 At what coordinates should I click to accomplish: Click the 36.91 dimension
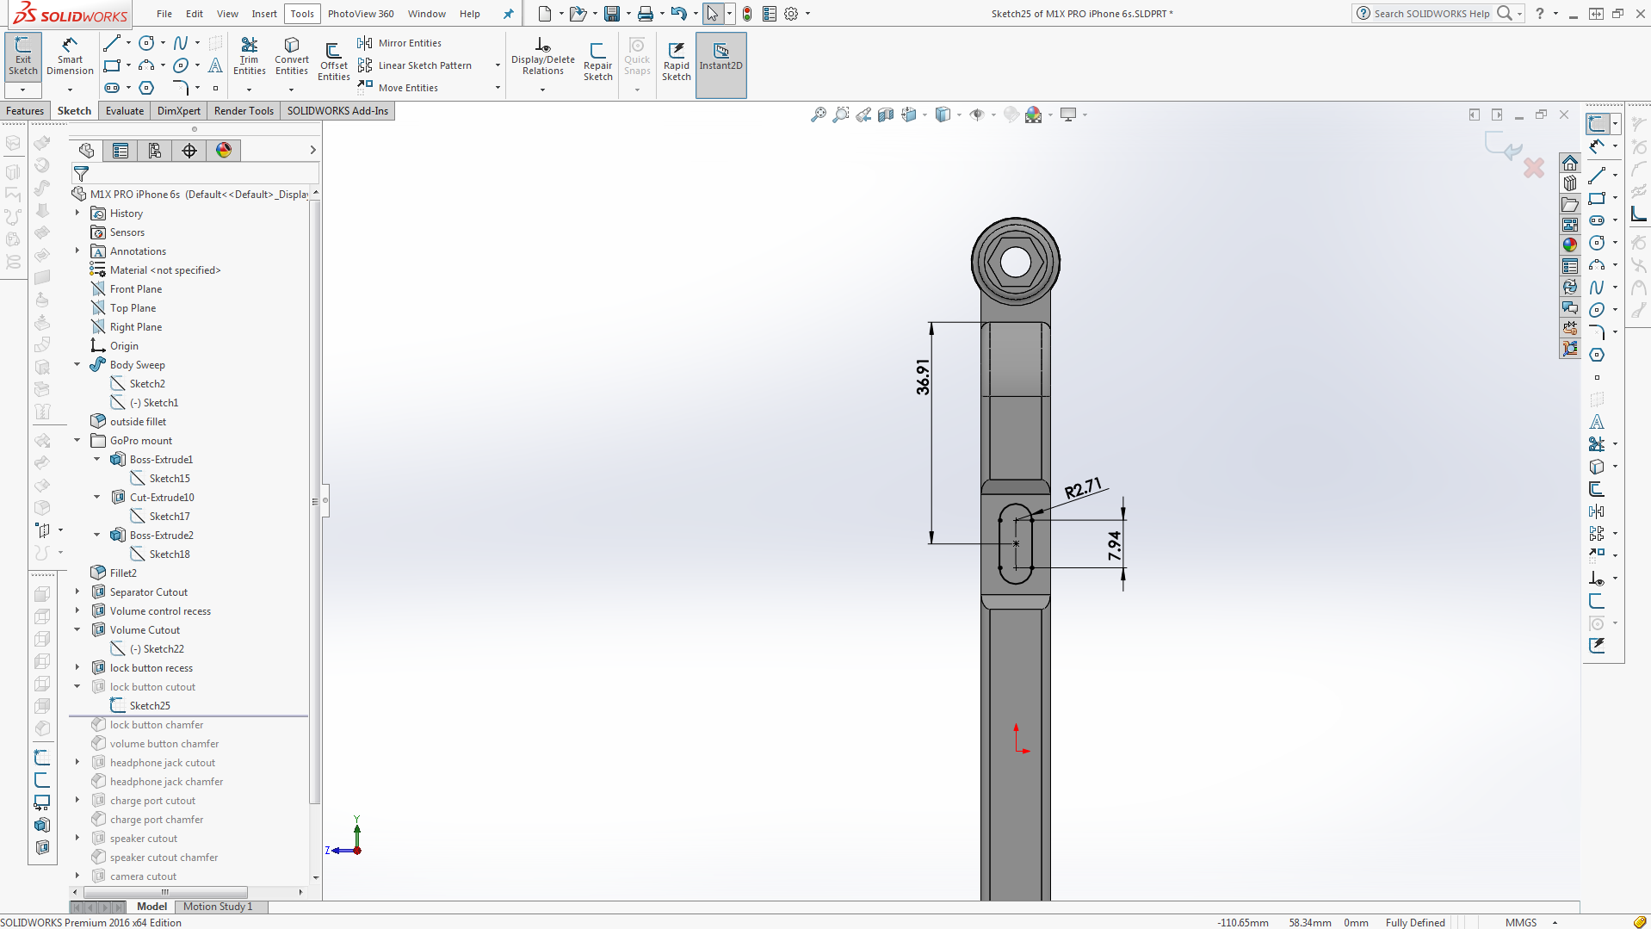coord(923,377)
